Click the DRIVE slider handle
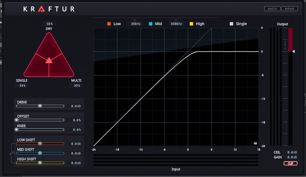Image resolution: width=306 pixels, height=177 pixels. pos(40,106)
